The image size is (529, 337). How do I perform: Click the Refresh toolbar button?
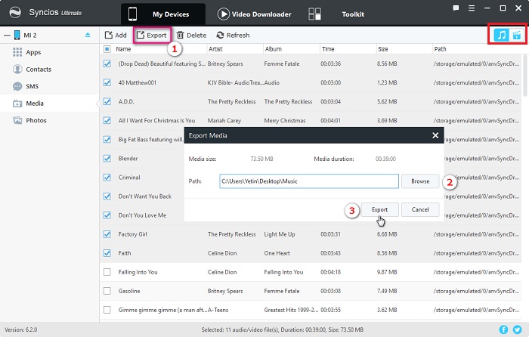tap(233, 35)
